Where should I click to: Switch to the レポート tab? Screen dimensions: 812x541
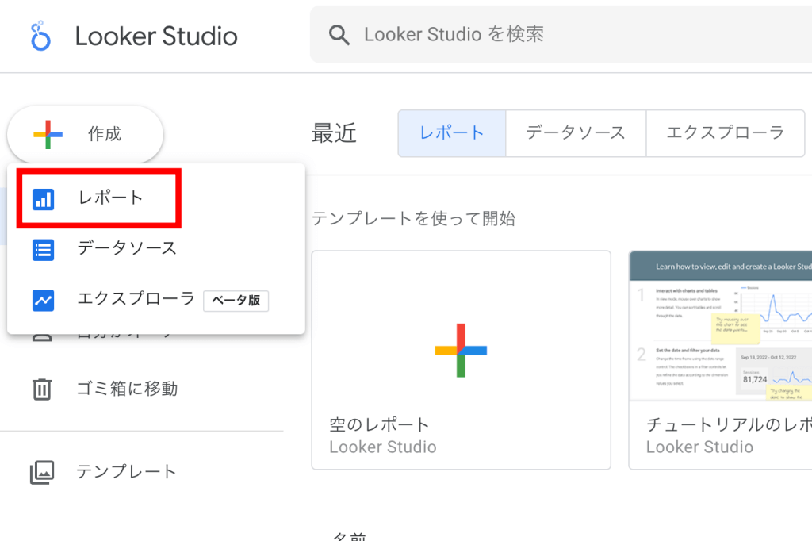451,133
